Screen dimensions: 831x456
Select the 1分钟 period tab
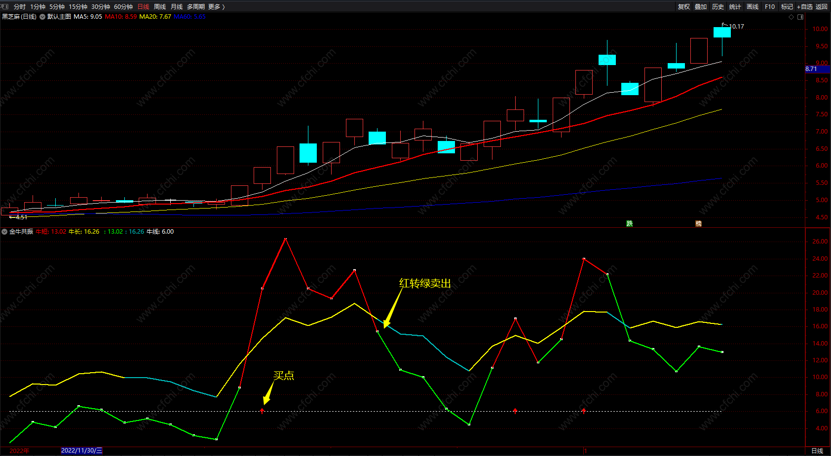38,7
